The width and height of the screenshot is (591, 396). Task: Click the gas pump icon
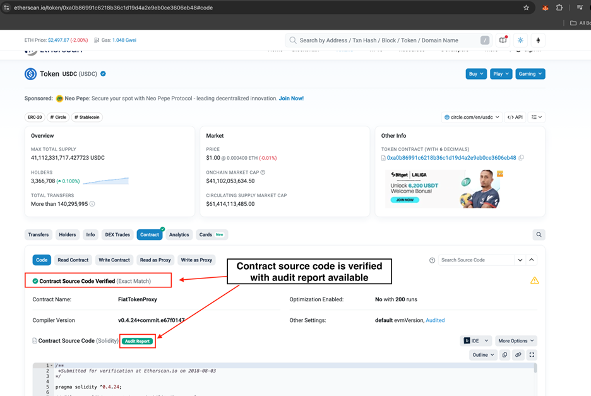coord(97,40)
